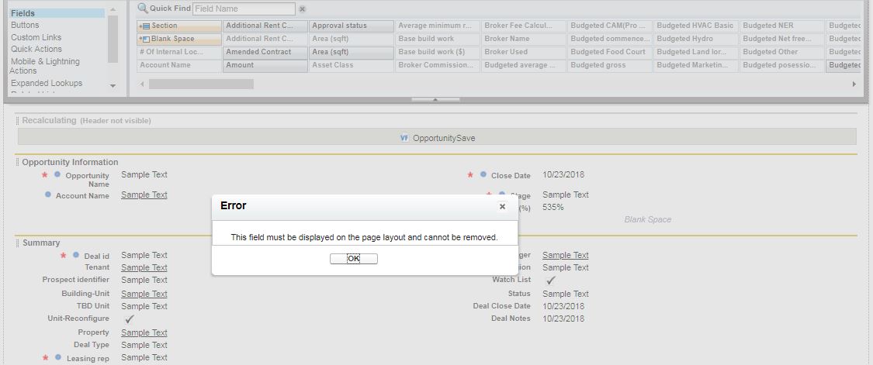873x365 pixels.
Task: Click the red required star by Deal id
Action: (x=64, y=256)
